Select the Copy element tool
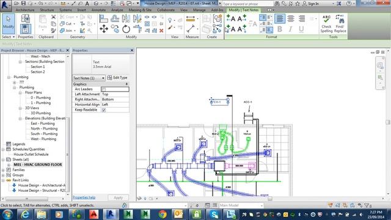 (115, 29)
